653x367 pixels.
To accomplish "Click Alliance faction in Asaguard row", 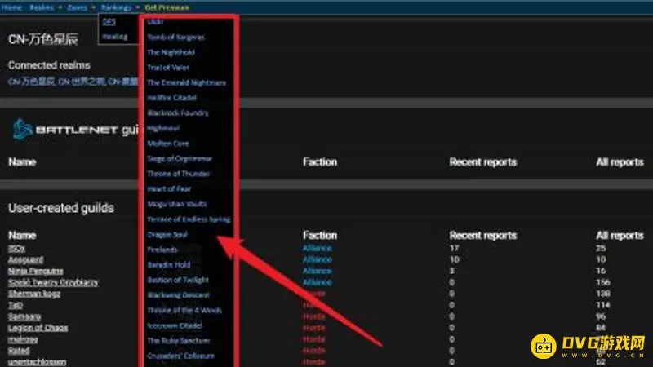I will [318, 259].
